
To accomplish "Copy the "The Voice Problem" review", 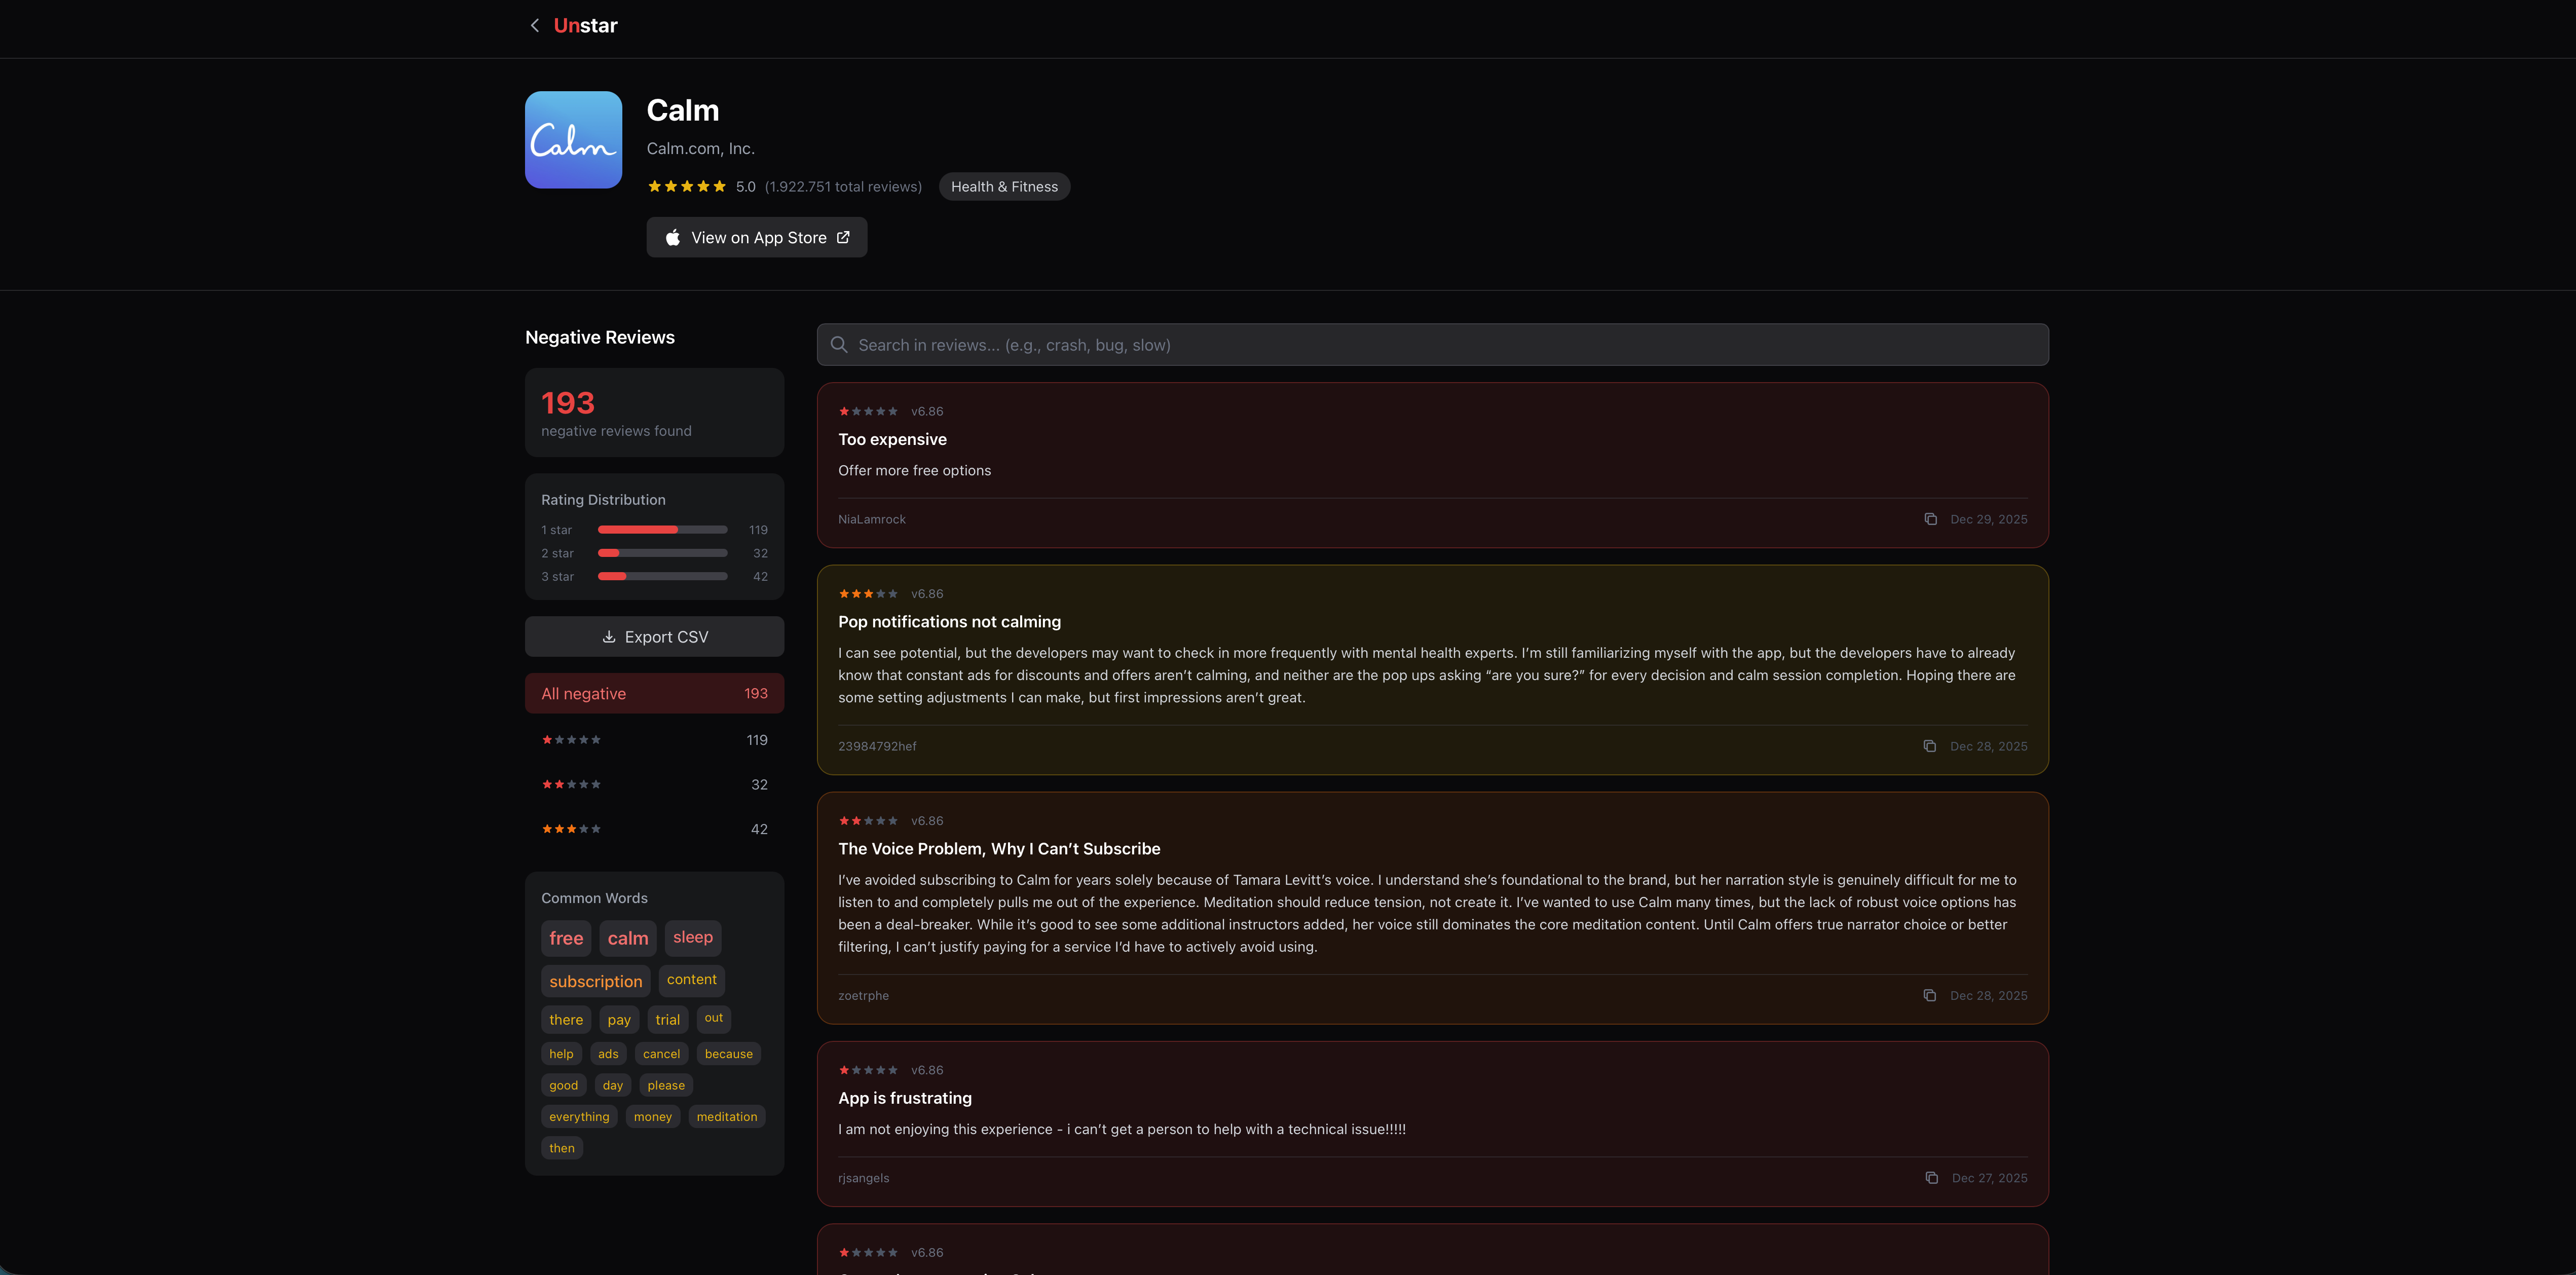I will [x=1930, y=995].
